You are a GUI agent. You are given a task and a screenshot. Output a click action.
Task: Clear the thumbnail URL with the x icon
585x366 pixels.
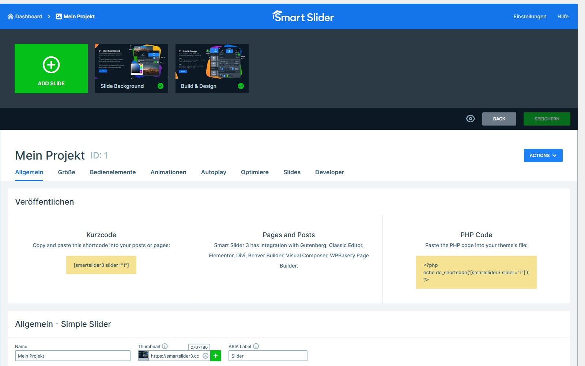coord(205,356)
